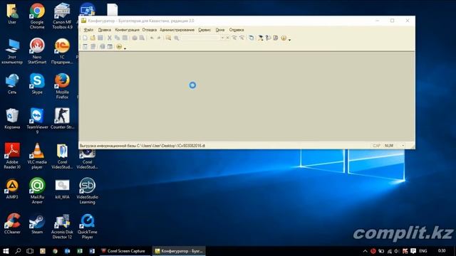Select the CCleaner desktop icon

pyautogui.click(x=12, y=223)
